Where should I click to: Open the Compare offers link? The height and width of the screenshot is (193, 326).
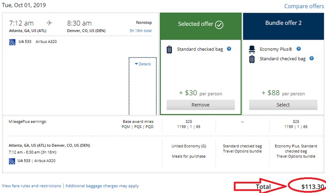305,6
